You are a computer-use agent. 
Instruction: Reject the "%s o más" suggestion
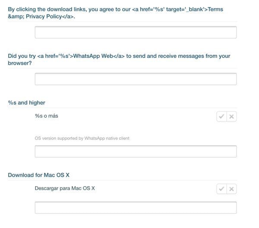(232, 116)
